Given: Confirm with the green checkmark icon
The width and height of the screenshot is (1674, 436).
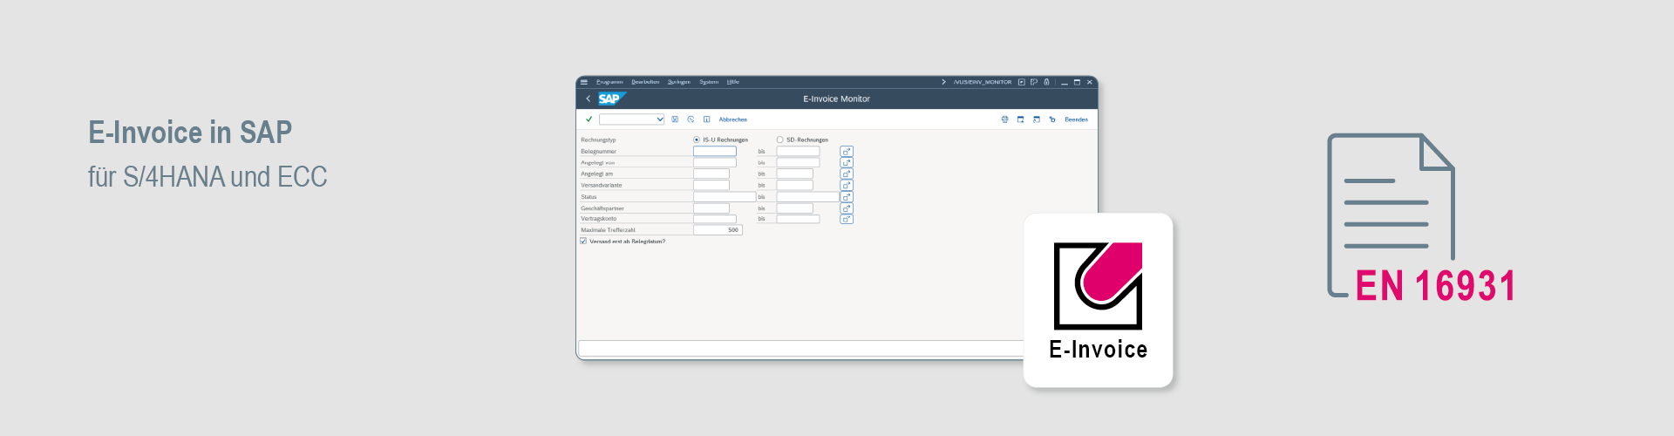Looking at the screenshot, I should (589, 119).
